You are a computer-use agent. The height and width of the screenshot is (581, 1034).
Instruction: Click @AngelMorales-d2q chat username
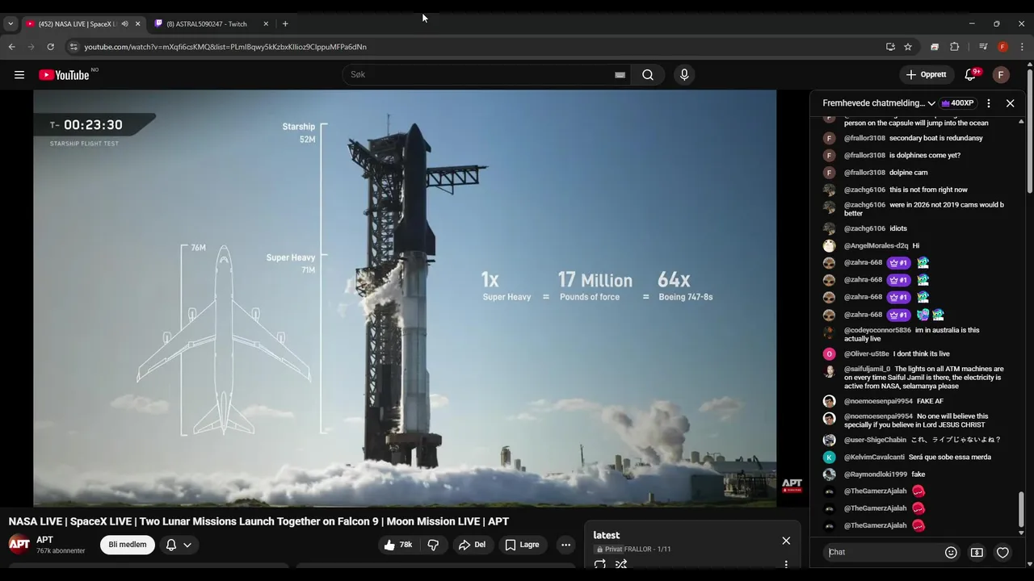(x=876, y=246)
